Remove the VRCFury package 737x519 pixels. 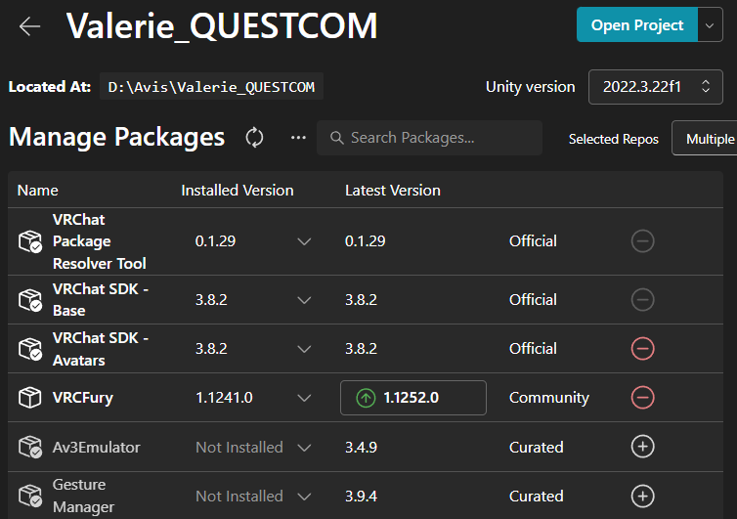click(x=642, y=398)
